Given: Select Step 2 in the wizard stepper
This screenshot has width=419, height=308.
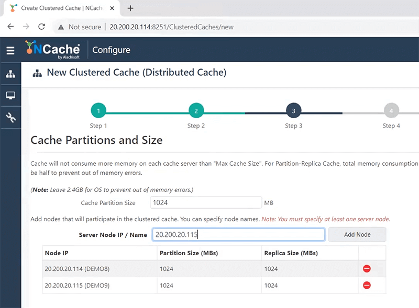Looking at the screenshot, I should point(196,110).
